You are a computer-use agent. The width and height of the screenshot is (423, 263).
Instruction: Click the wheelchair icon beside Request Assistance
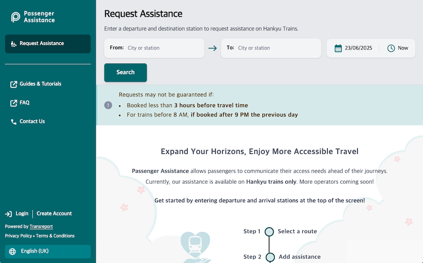pyautogui.click(x=14, y=44)
